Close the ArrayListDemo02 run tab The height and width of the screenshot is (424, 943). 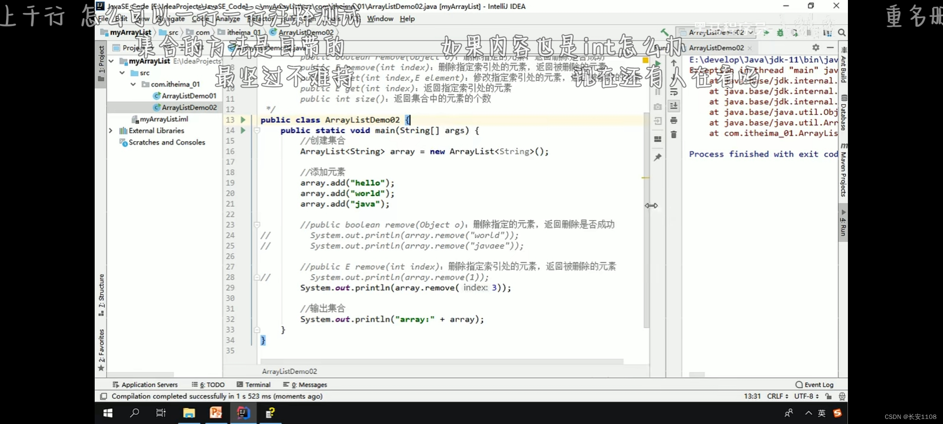(x=750, y=48)
